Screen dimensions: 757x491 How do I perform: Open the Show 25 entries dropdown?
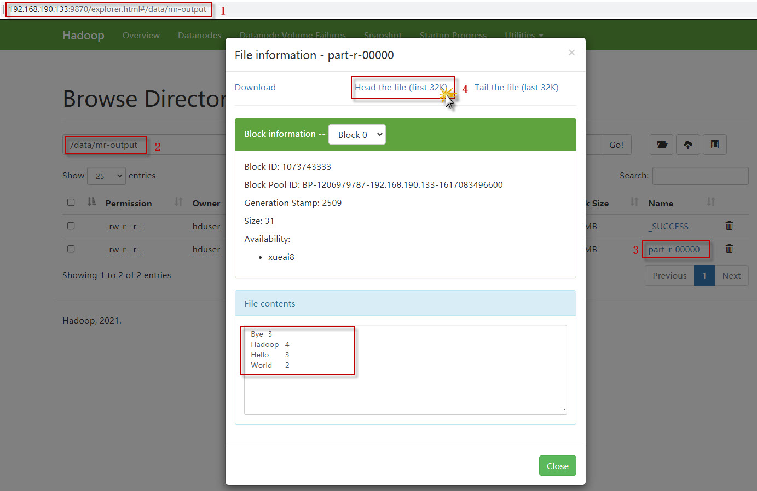pyautogui.click(x=106, y=176)
